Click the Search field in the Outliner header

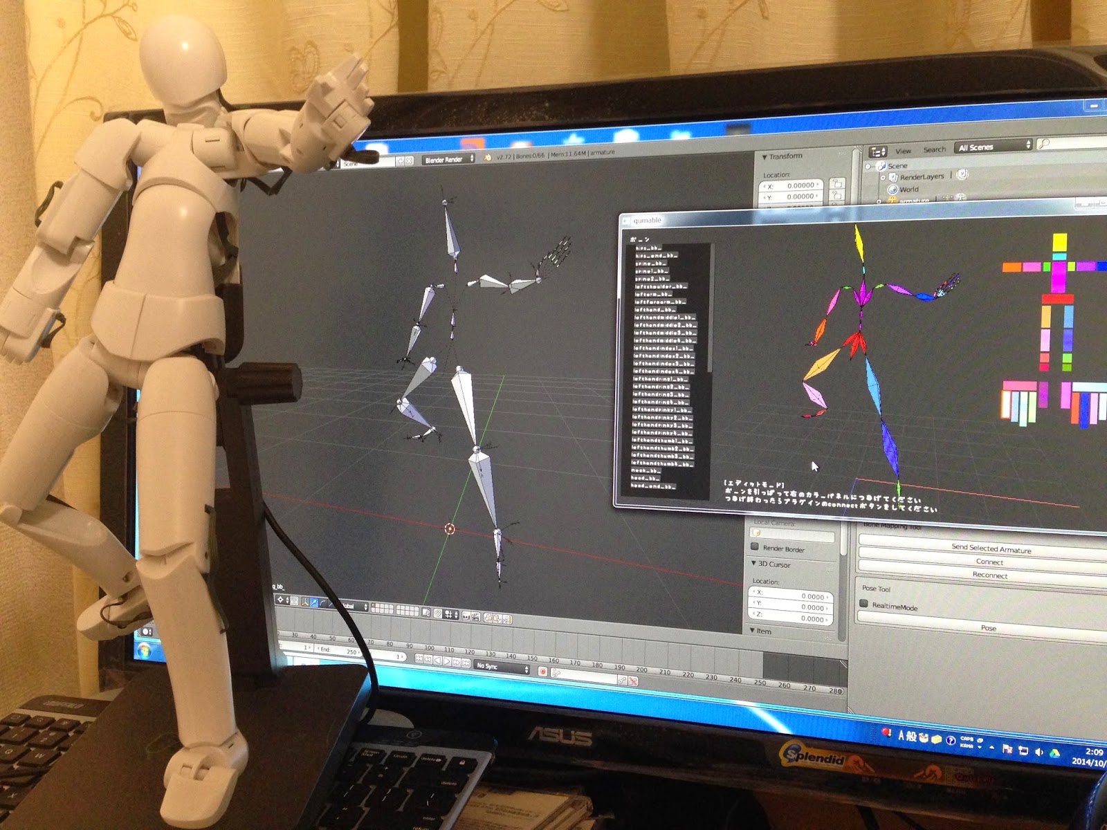935,149
